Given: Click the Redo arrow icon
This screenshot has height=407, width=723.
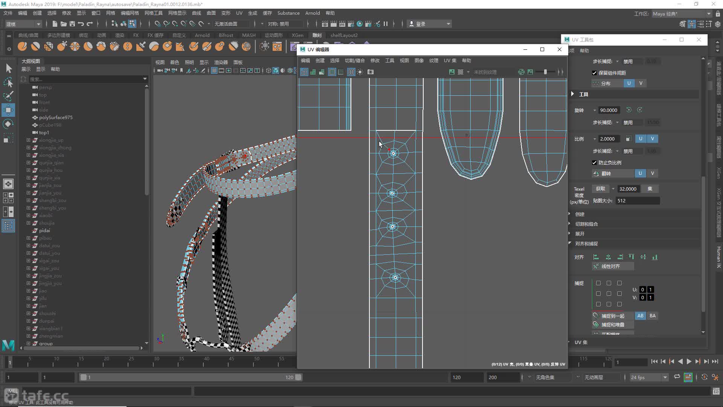Looking at the screenshot, I should [x=90, y=24].
